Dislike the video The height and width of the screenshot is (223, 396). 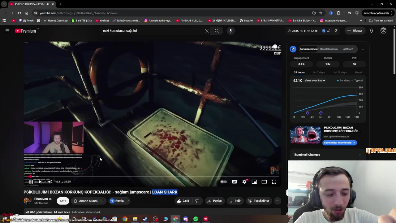point(197,201)
